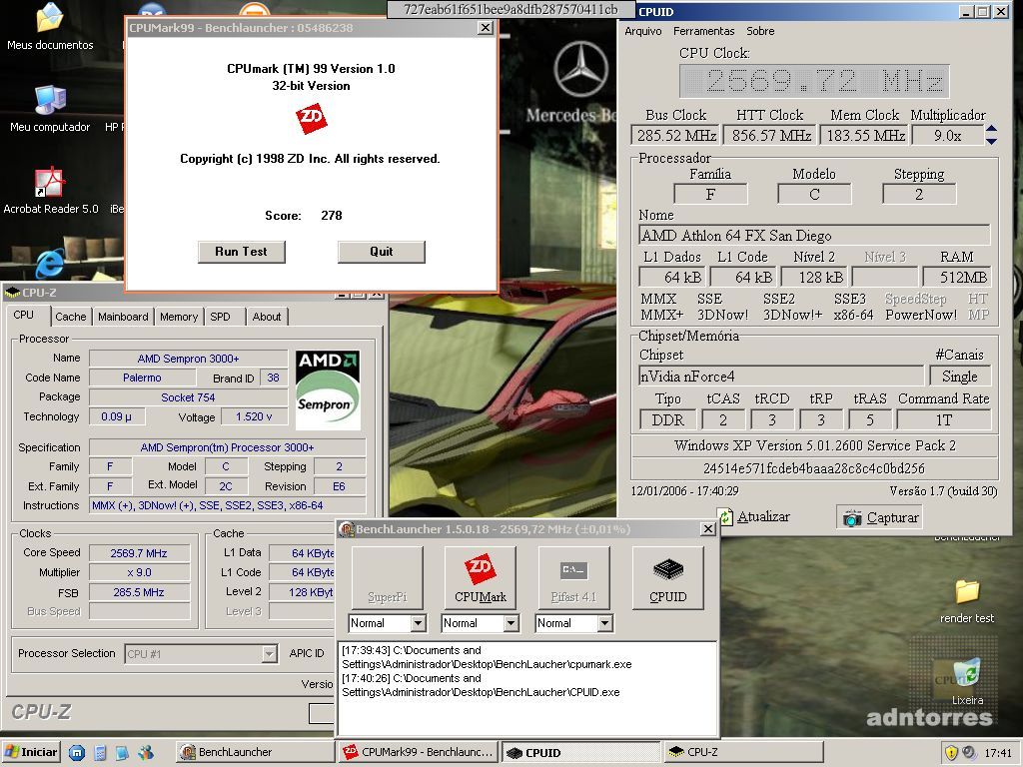Click third quick launch icon in taskbar
1023x767 pixels.
[122, 753]
